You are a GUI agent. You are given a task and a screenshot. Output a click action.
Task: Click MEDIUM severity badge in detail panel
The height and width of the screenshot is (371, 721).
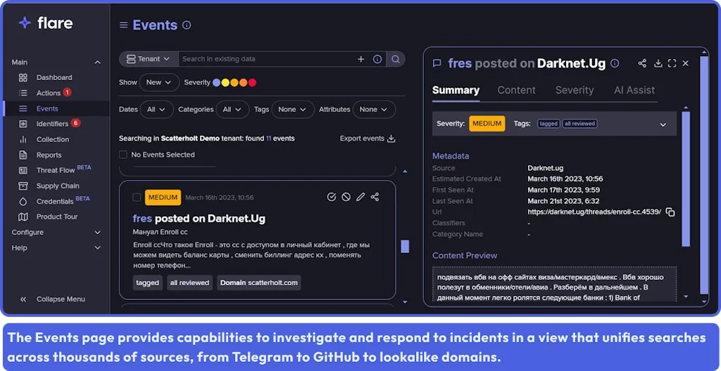pyautogui.click(x=487, y=124)
